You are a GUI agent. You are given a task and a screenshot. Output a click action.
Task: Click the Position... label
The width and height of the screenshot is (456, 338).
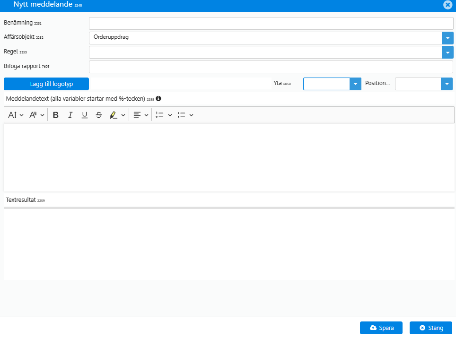(377, 83)
